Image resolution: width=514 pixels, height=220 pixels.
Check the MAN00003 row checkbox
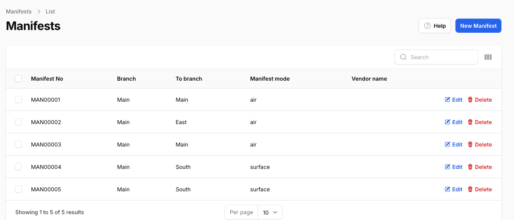[18, 144]
